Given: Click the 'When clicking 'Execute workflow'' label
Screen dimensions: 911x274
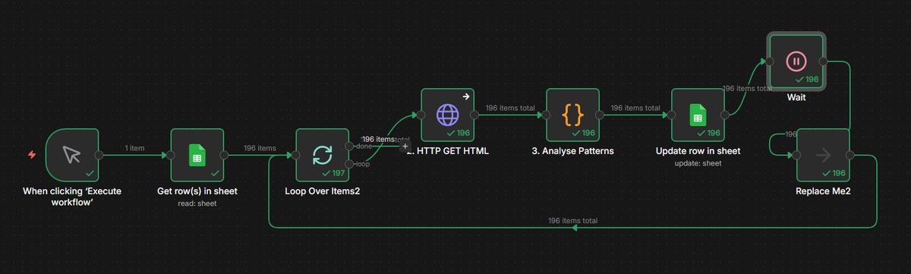Looking at the screenshot, I should click(x=71, y=197).
